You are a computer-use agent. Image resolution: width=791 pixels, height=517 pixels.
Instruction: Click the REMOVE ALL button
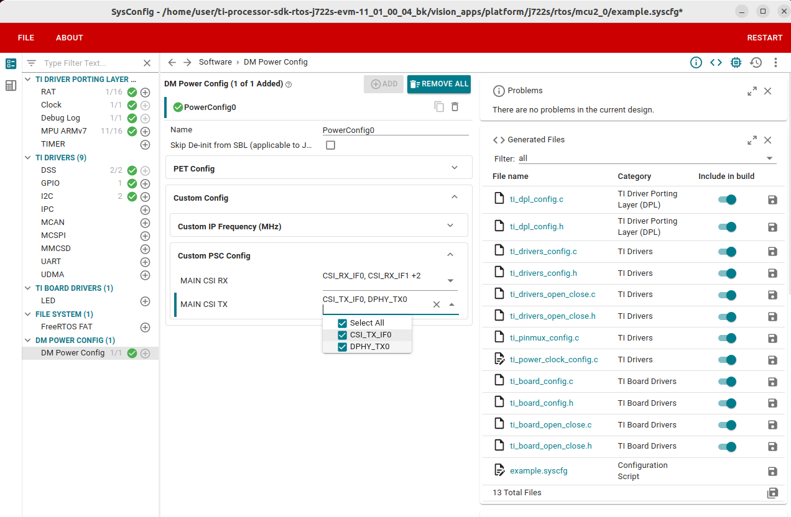coord(439,84)
